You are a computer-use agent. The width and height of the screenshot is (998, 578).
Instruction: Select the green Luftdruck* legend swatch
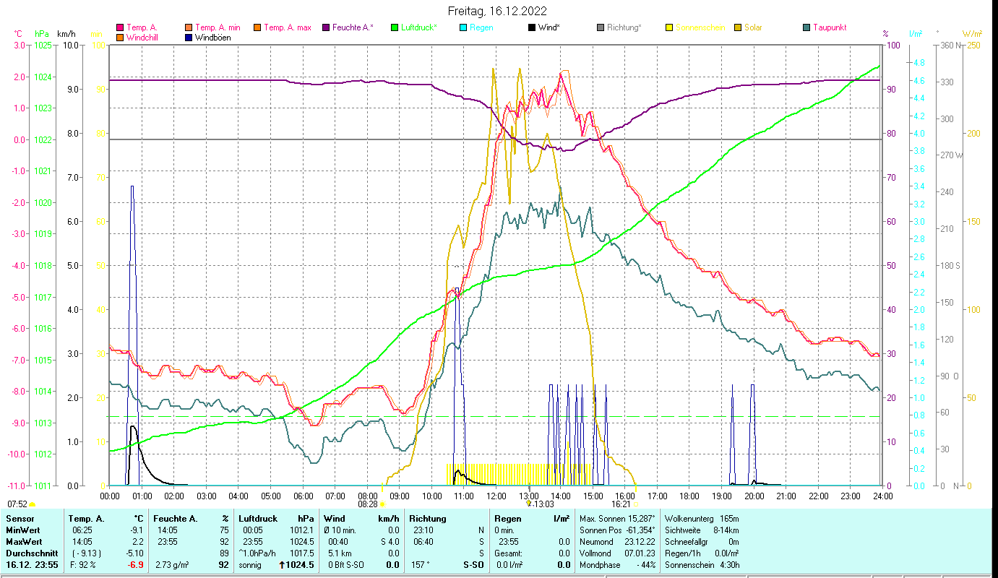(x=395, y=28)
